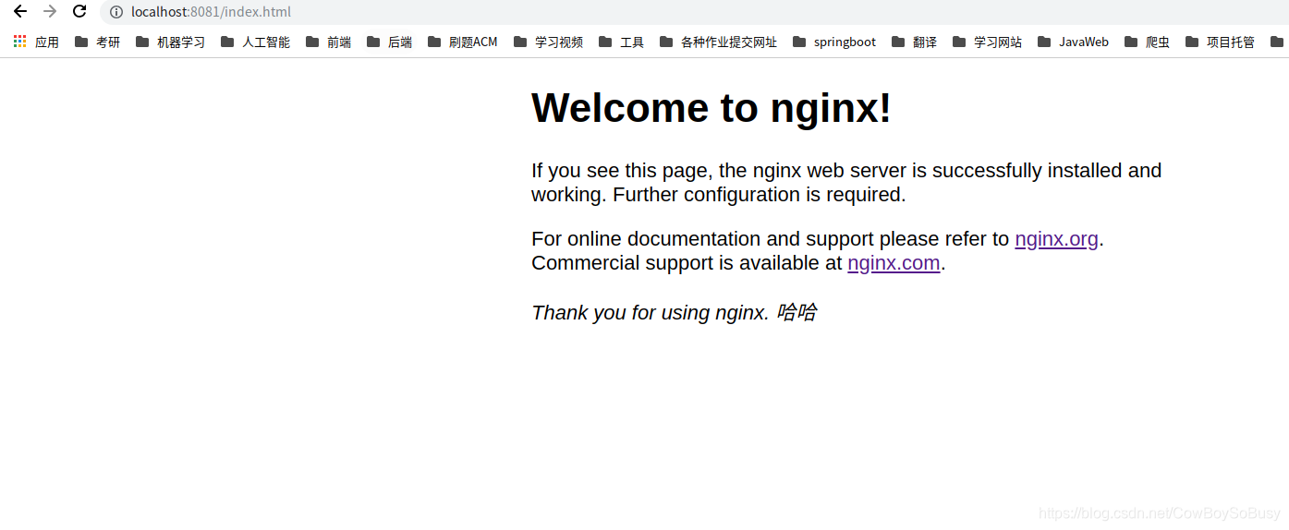Open the 机器学习 bookmark folder

pos(171,42)
